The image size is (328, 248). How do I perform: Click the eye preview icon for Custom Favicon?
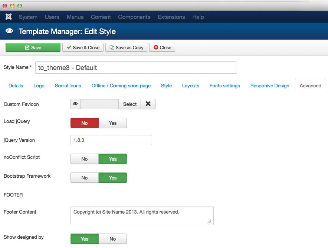(x=75, y=104)
